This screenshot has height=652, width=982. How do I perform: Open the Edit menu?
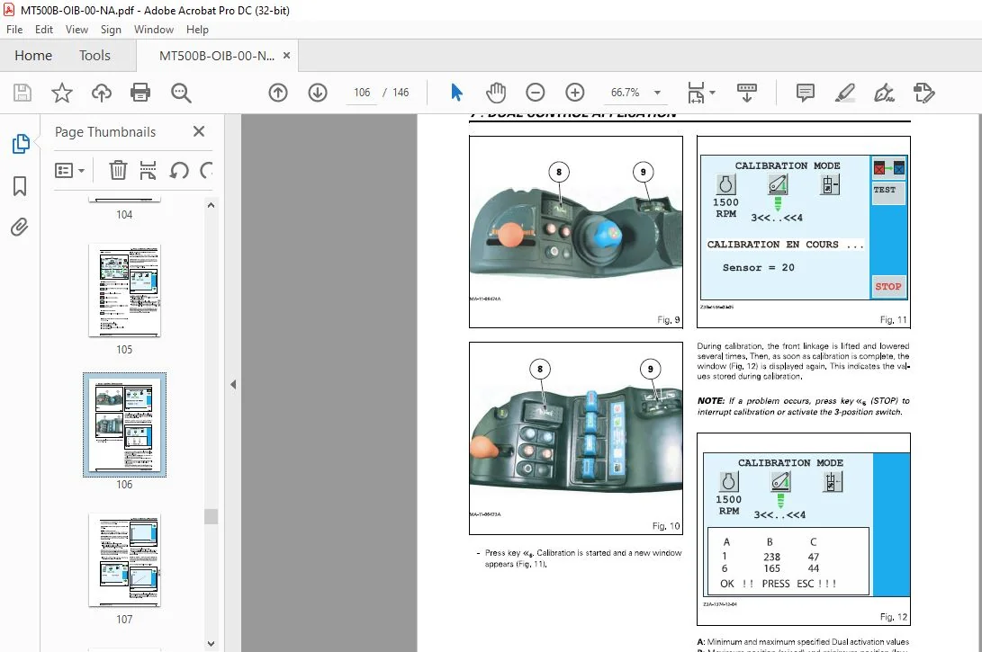click(x=44, y=30)
